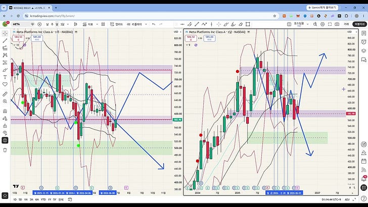Image resolution: width=368 pixels, height=207 pixels.
Task: Open favorites star toolbar button at bottom left
Action: tap(5, 195)
